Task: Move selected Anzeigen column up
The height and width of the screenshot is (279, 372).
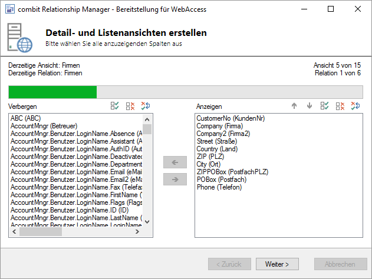Action: tap(294, 106)
